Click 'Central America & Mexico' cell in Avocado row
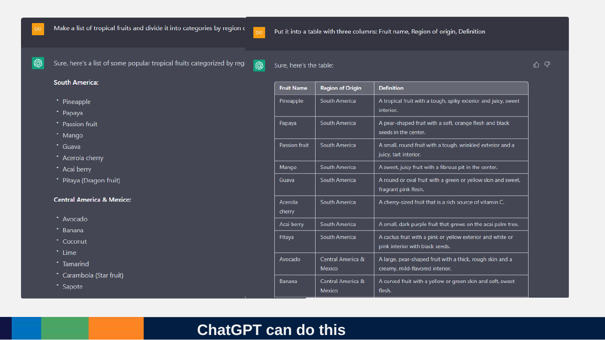Image resolution: width=605 pixels, height=340 pixels. [345, 264]
